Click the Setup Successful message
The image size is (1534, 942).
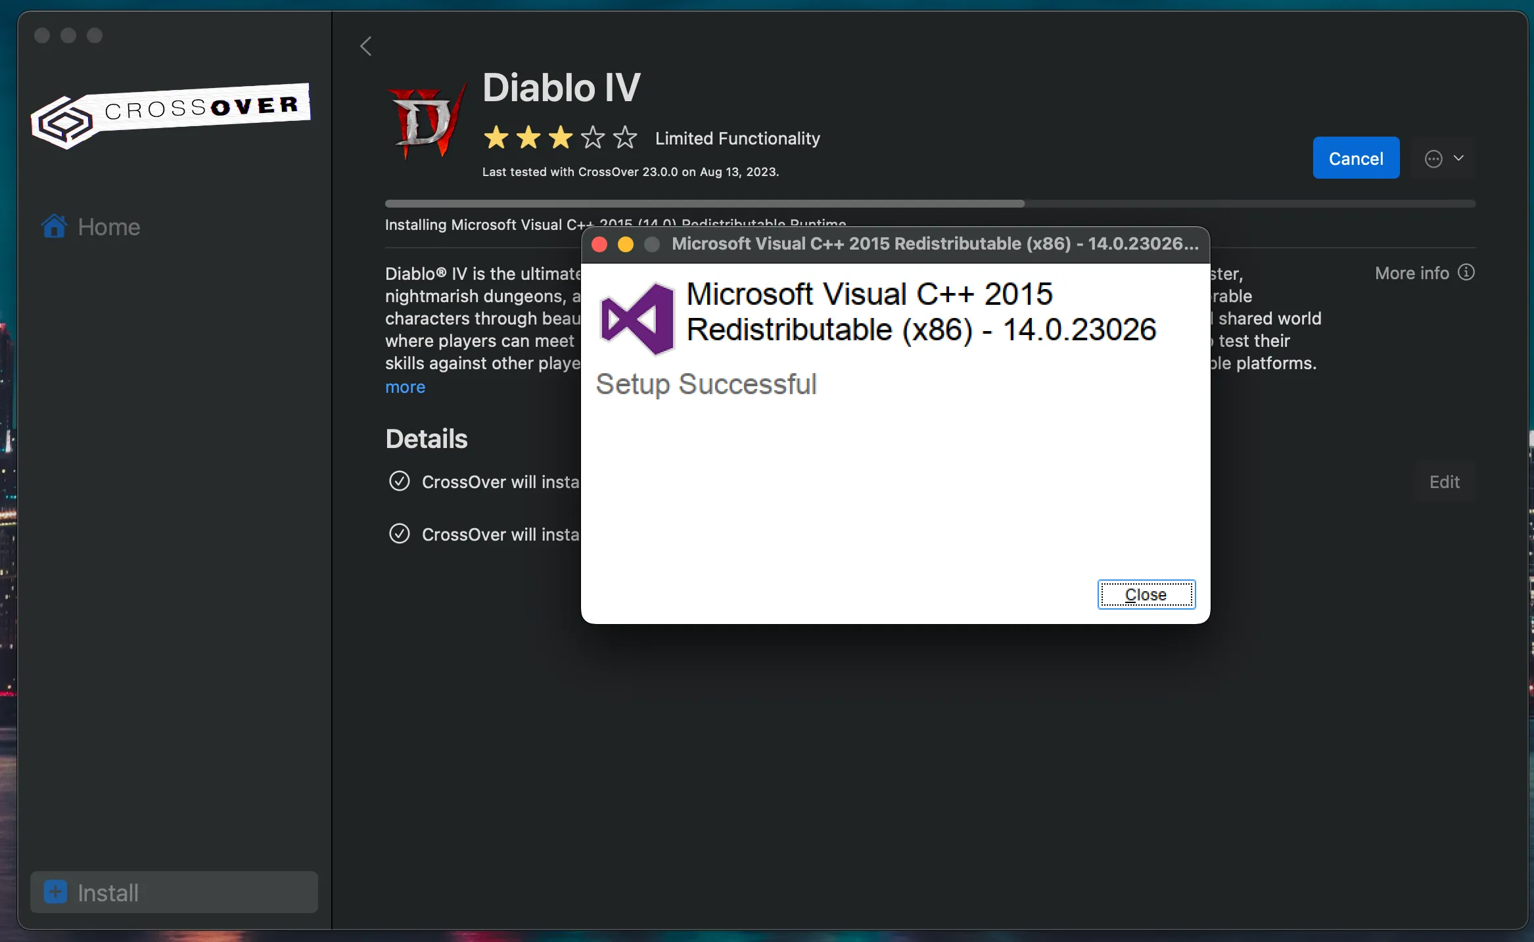pos(706,384)
